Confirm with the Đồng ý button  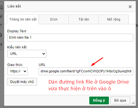pyautogui.click(x=99, y=100)
